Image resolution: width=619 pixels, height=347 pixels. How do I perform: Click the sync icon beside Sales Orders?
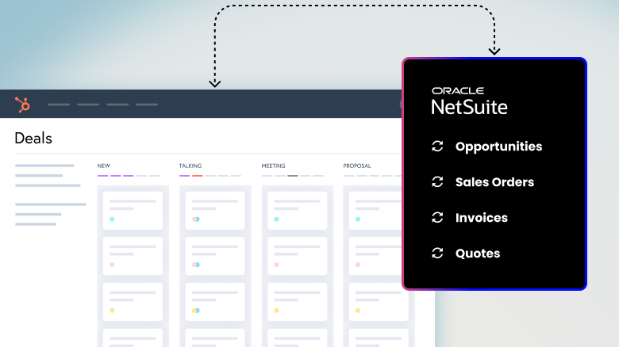437,181
